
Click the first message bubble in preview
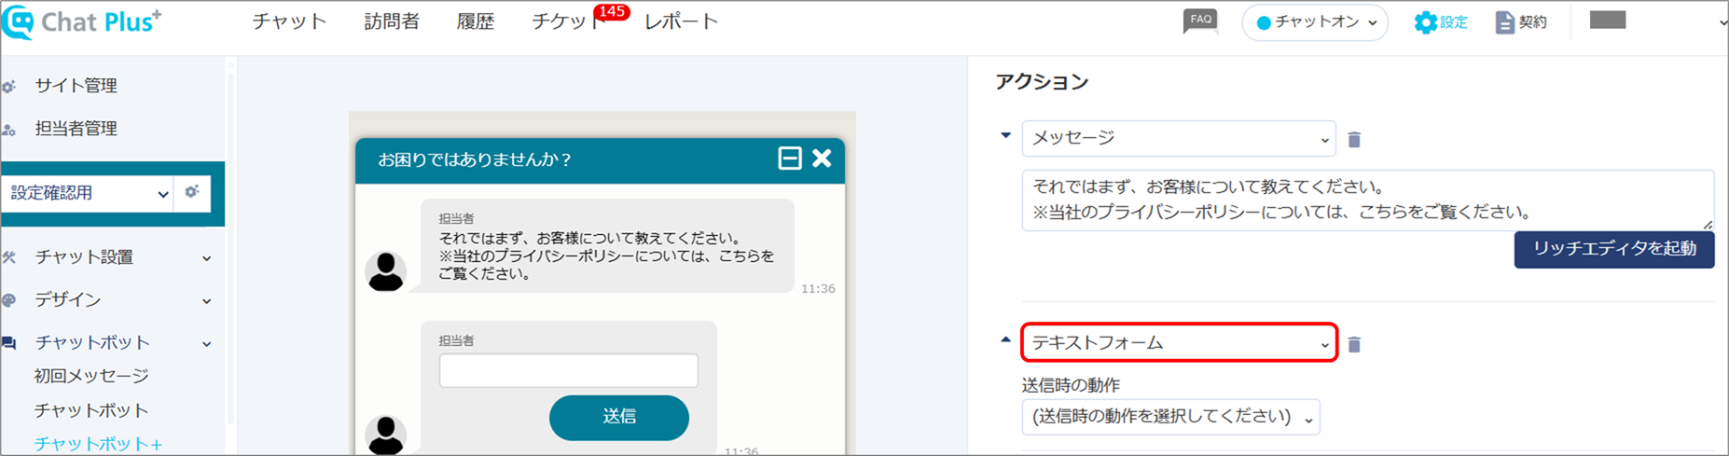click(607, 245)
